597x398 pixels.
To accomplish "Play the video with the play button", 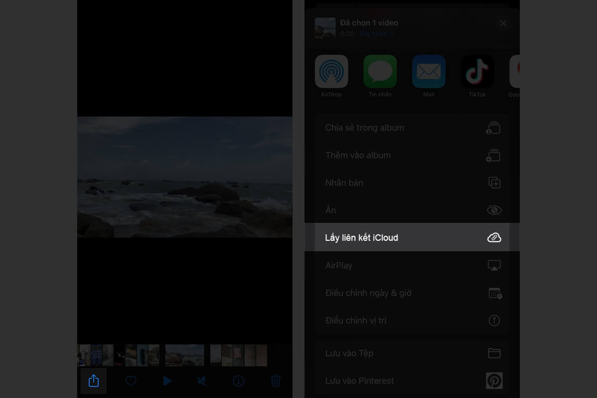I will tap(167, 381).
